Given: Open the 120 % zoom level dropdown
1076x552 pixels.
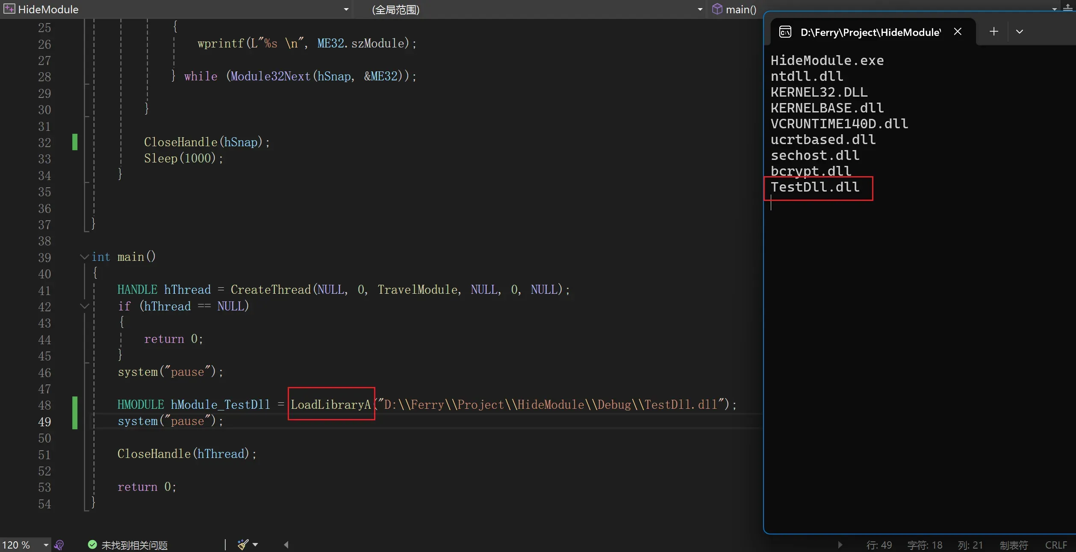Looking at the screenshot, I should (46, 545).
